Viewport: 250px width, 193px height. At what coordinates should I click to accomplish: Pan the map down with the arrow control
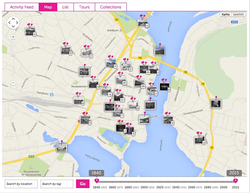click(13, 26)
